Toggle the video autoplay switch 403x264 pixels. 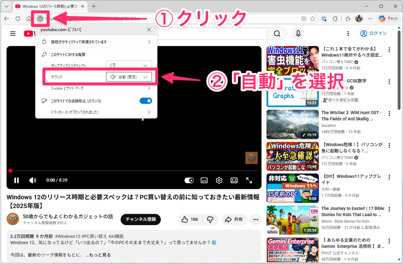pyautogui.click(x=189, y=180)
